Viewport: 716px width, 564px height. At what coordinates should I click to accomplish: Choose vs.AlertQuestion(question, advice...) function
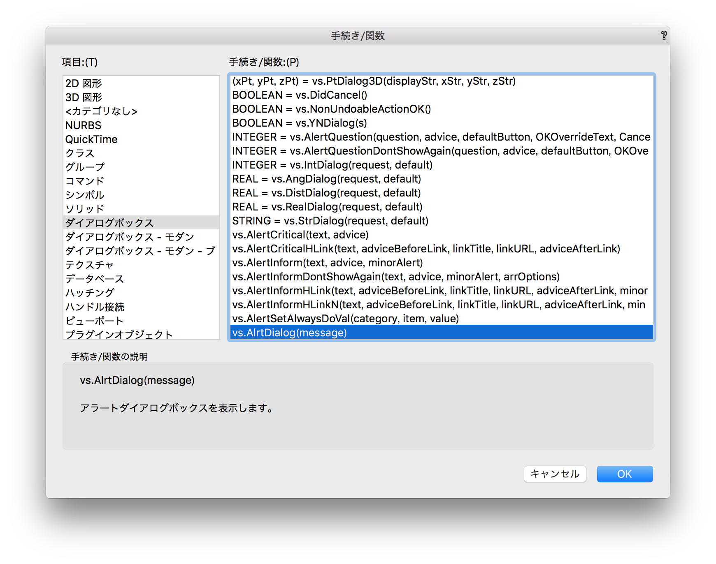click(442, 137)
